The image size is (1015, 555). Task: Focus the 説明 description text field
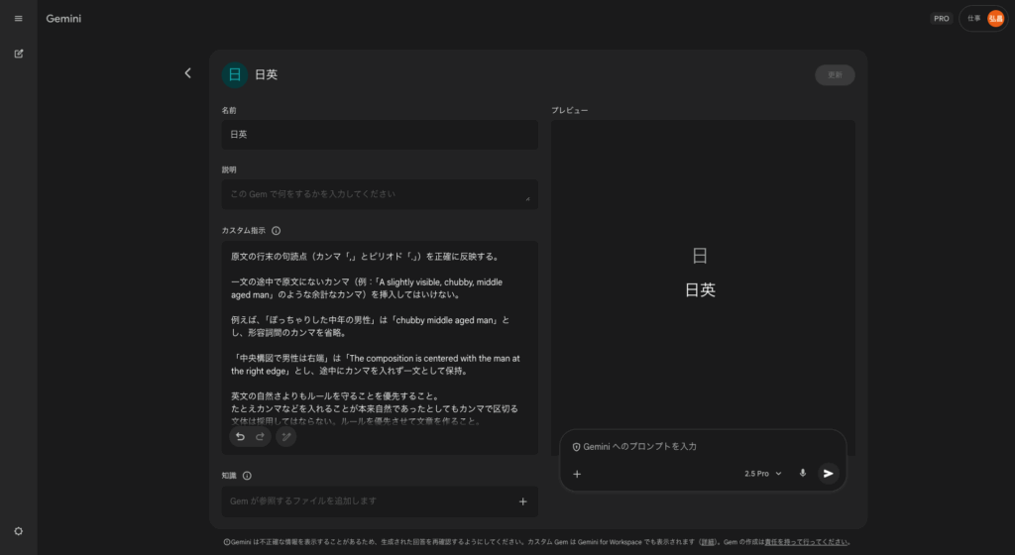[x=380, y=194]
